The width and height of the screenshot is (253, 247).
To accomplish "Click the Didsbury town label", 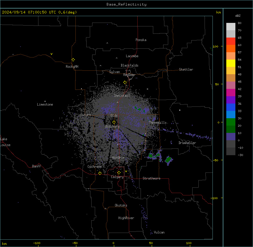I will pos(112,126).
